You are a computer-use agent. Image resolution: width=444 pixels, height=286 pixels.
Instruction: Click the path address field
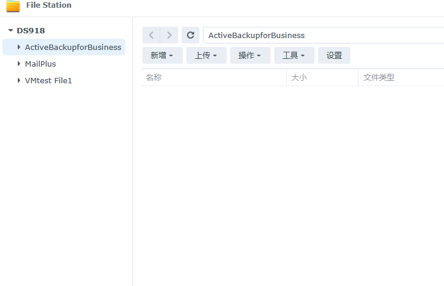321,35
